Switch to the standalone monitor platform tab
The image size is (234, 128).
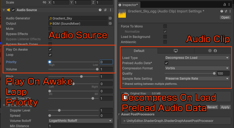tap(175, 51)
